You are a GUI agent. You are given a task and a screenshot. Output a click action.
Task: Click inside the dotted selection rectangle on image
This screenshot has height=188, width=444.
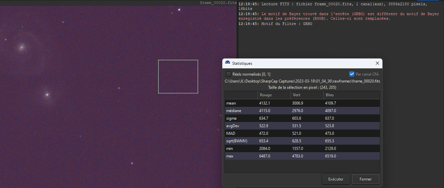coord(178,77)
